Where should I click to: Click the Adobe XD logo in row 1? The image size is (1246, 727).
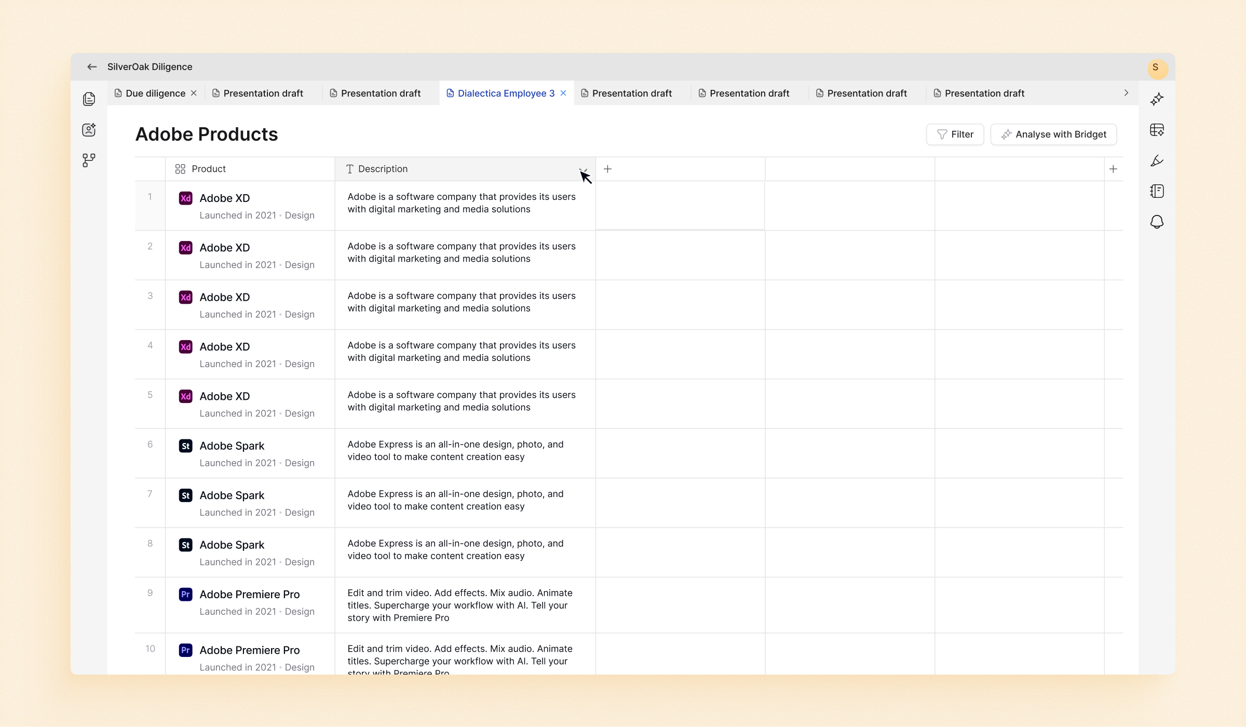(185, 198)
